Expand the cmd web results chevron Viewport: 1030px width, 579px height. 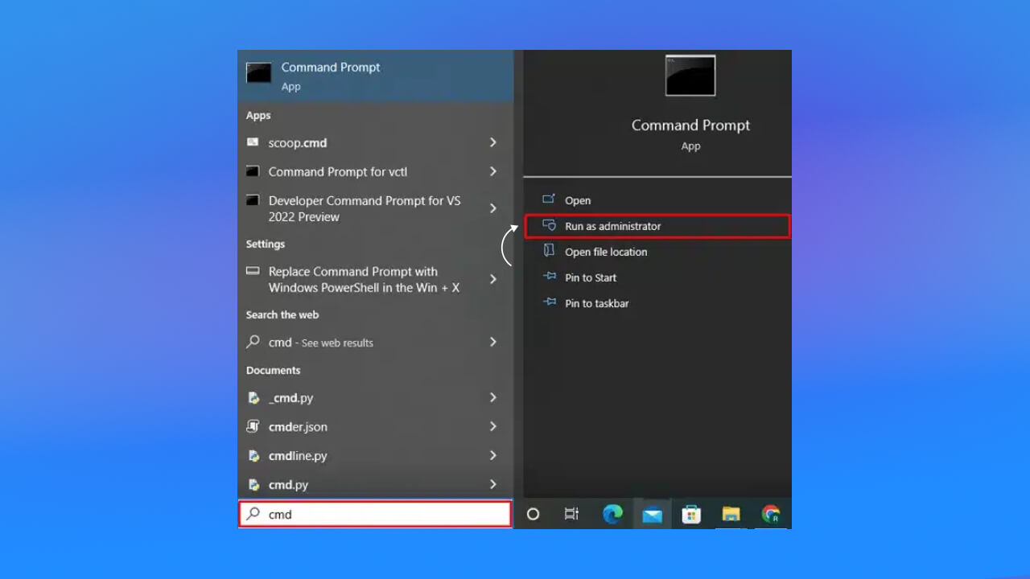(x=493, y=342)
